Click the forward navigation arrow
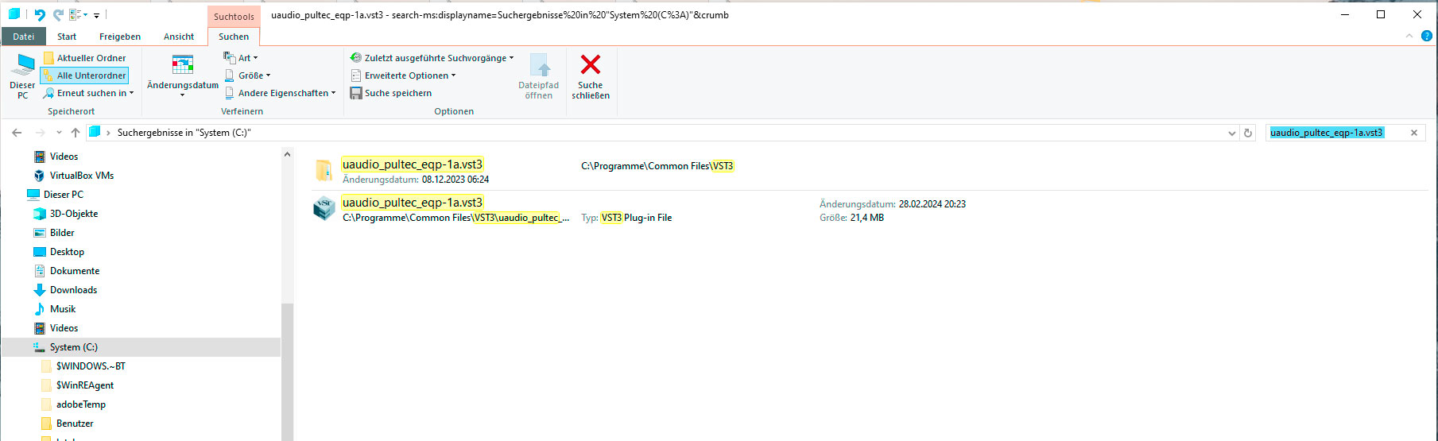The height and width of the screenshot is (441, 1438). [41, 133]
